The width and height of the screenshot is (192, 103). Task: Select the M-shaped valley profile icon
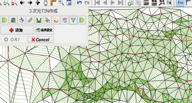click(x=39, y=20)
